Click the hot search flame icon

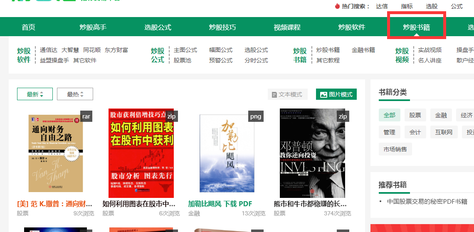(x=337, y=6)
